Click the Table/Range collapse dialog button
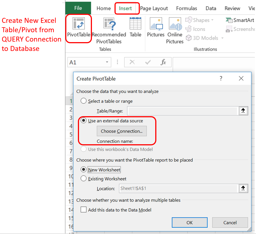Viewport: 256px width, 234px height. pyautogui.click(x=243, y=111)
